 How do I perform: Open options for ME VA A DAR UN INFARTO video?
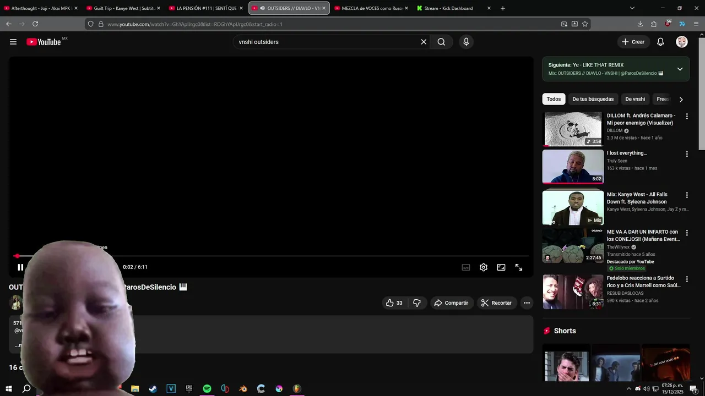(x=687, y=233)
